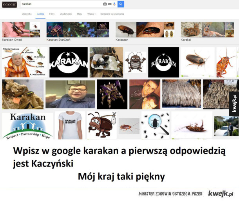The height and width of the screenshot is (201, 239).
Task: Click the Google logo
Action: pos(9,5)
